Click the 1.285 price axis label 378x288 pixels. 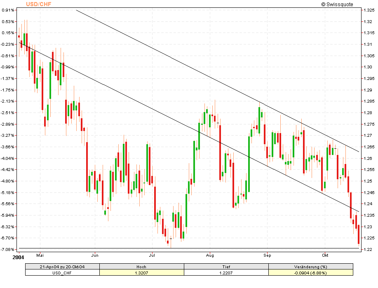[369, 101]
